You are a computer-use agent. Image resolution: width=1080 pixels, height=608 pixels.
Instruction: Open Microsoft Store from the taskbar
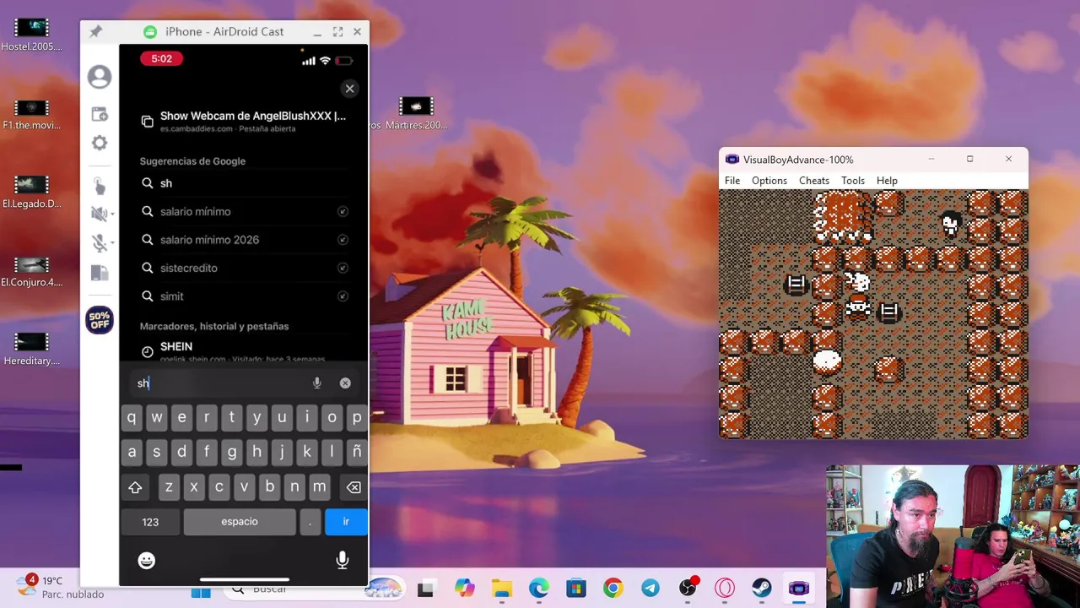(575, 589)
